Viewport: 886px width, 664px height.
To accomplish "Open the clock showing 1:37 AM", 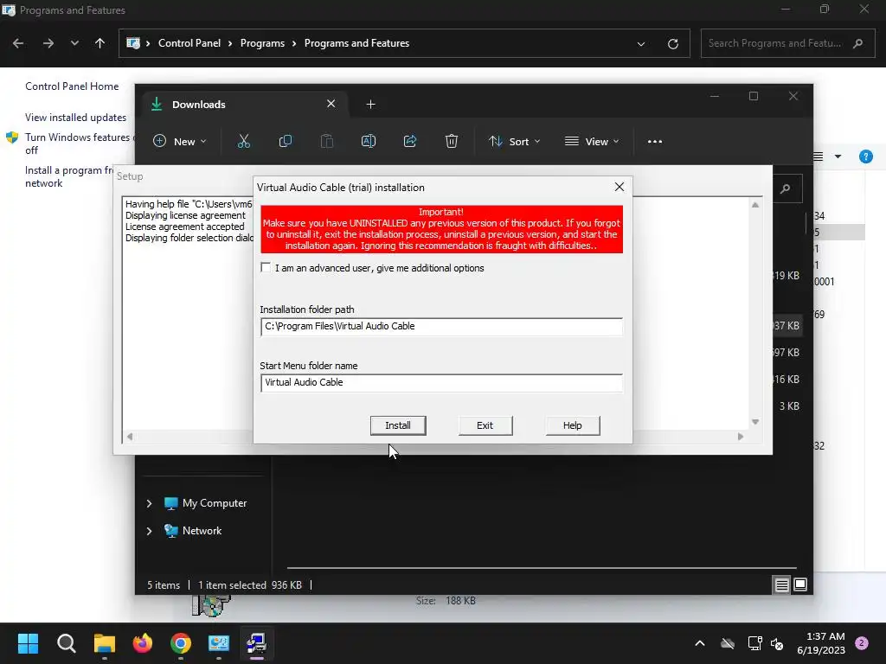I will (x=821, y=643).
